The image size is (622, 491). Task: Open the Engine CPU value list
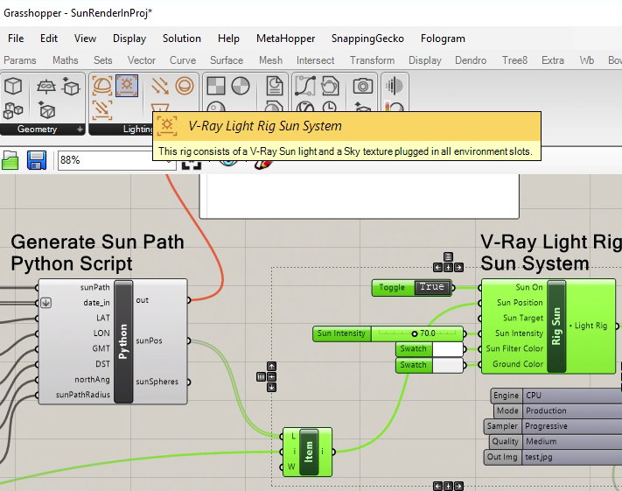(x=572, y=396)
